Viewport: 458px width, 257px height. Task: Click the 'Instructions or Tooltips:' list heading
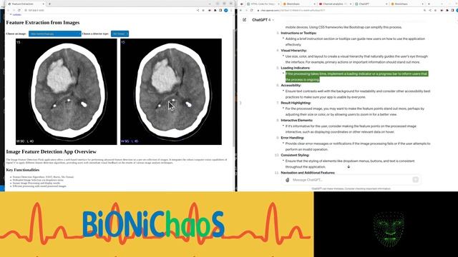(x=298, y=33)
